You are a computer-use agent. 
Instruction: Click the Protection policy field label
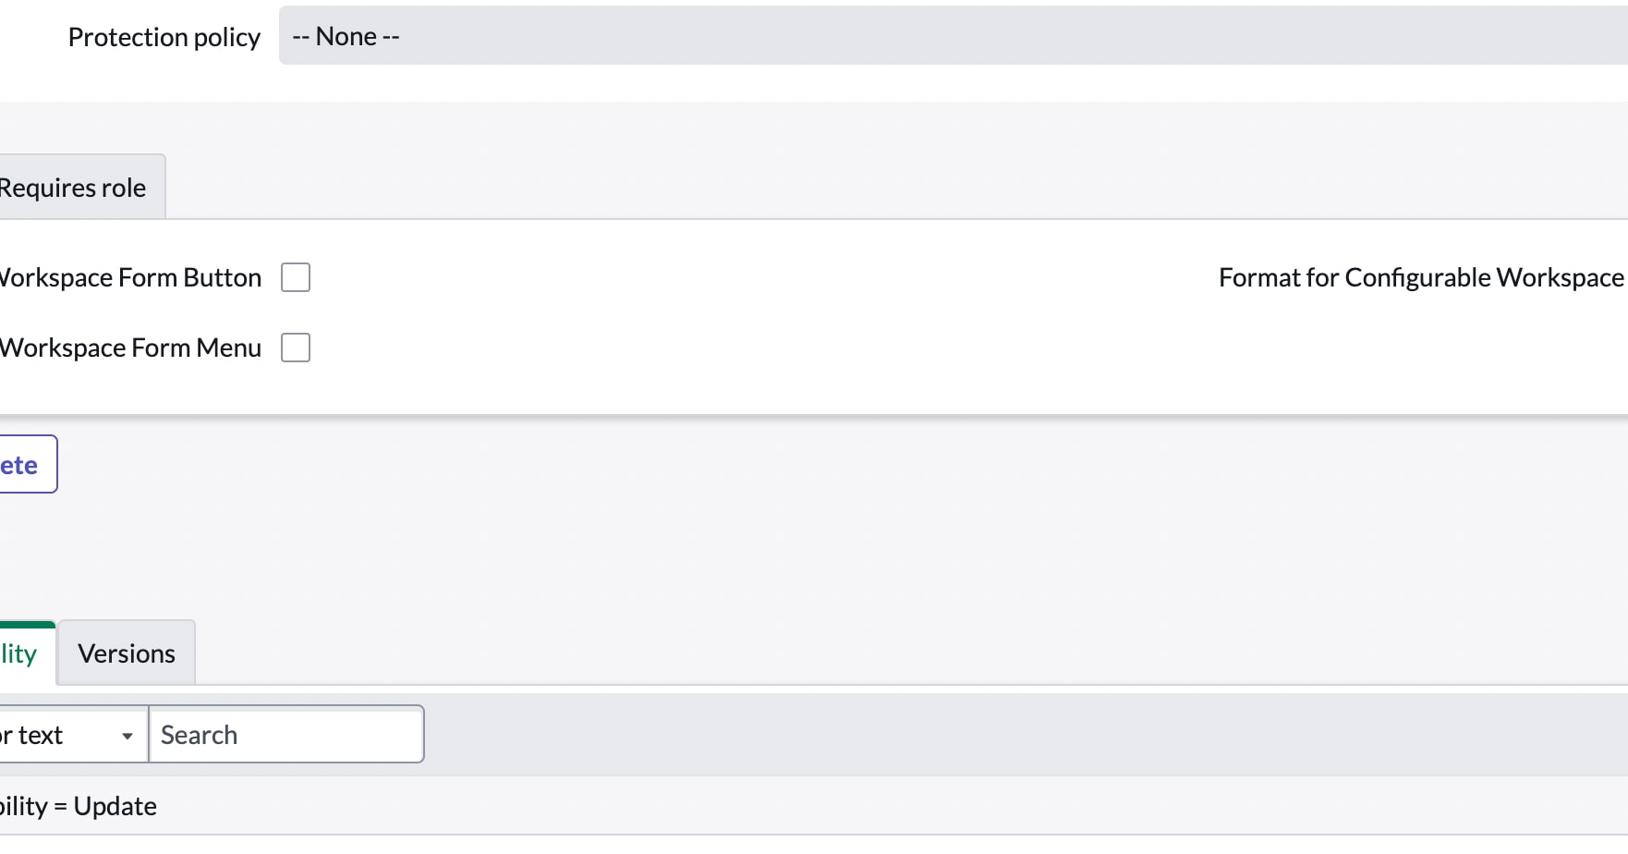point(164,37)
